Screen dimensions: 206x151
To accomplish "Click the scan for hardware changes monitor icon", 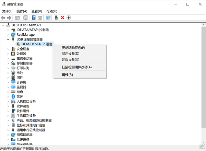I will point(48,18).
